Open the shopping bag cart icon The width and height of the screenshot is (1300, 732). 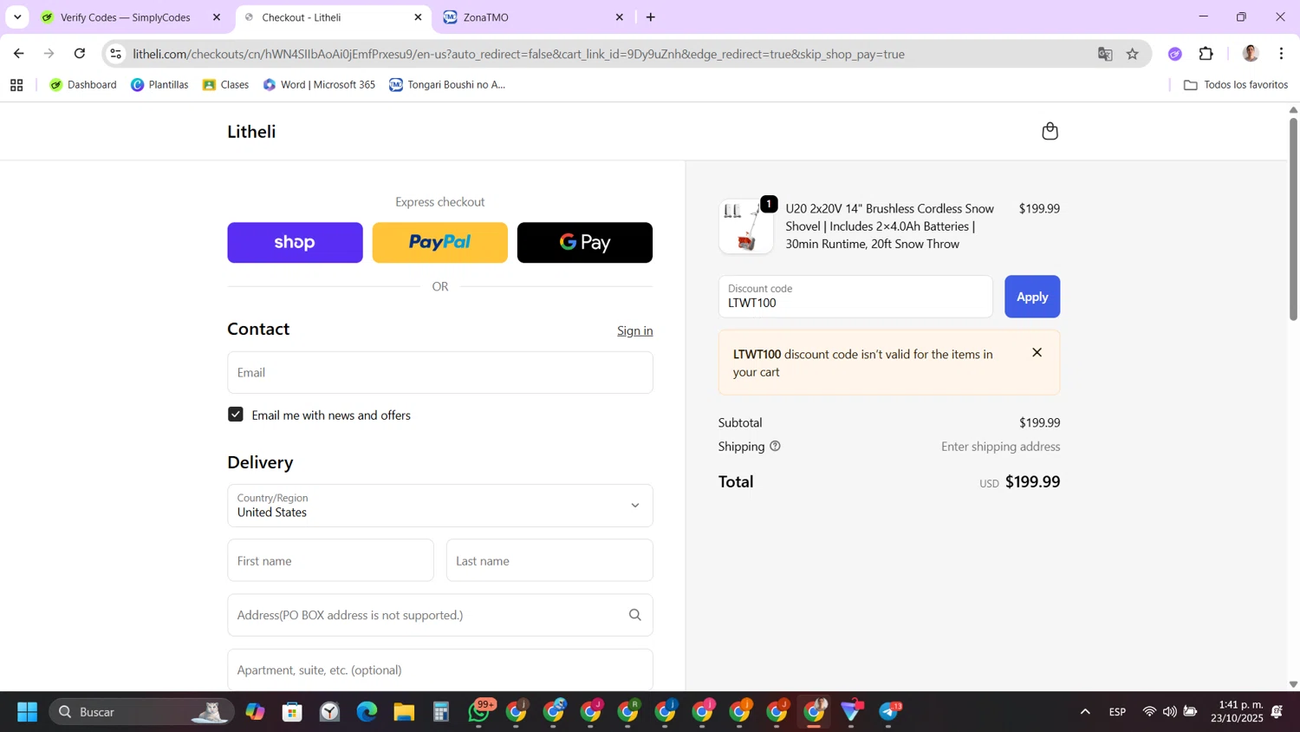coord(1050,131)
